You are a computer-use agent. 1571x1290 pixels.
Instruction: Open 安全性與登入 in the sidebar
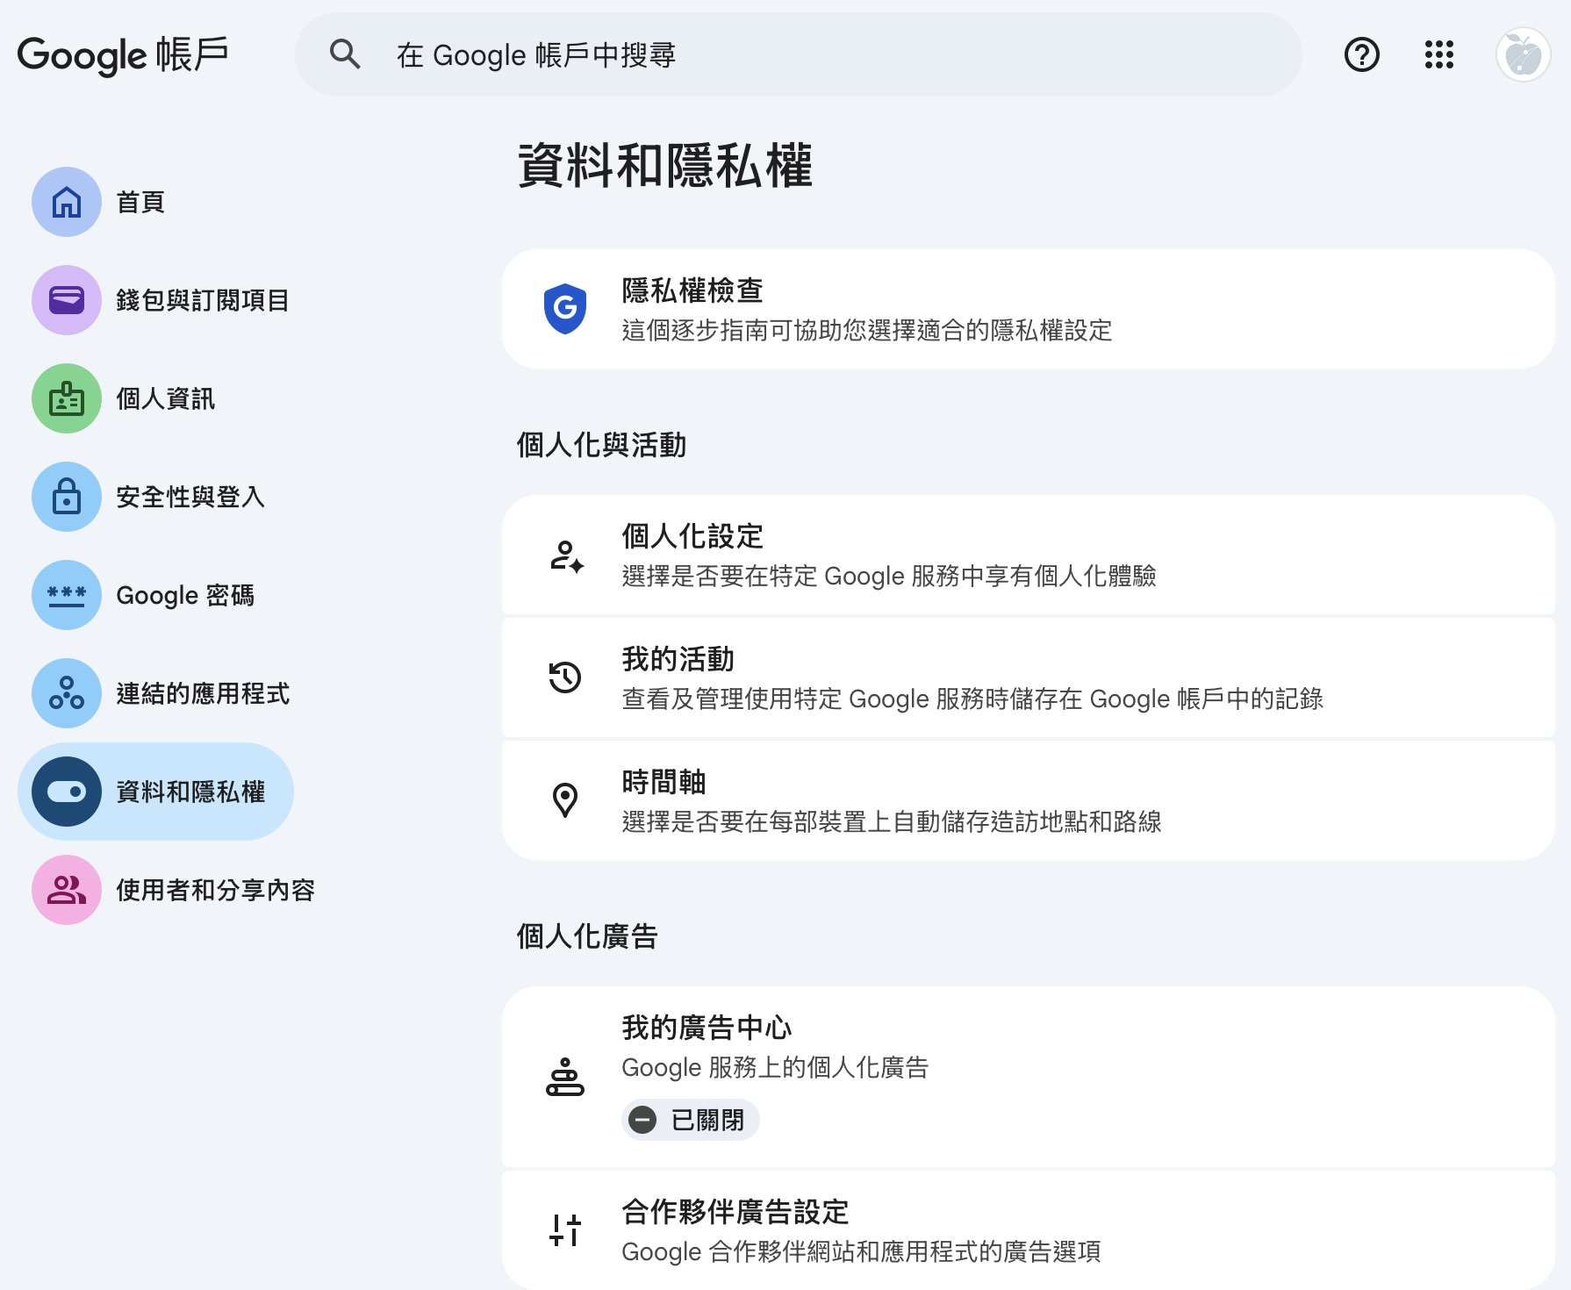click(190, 497)
